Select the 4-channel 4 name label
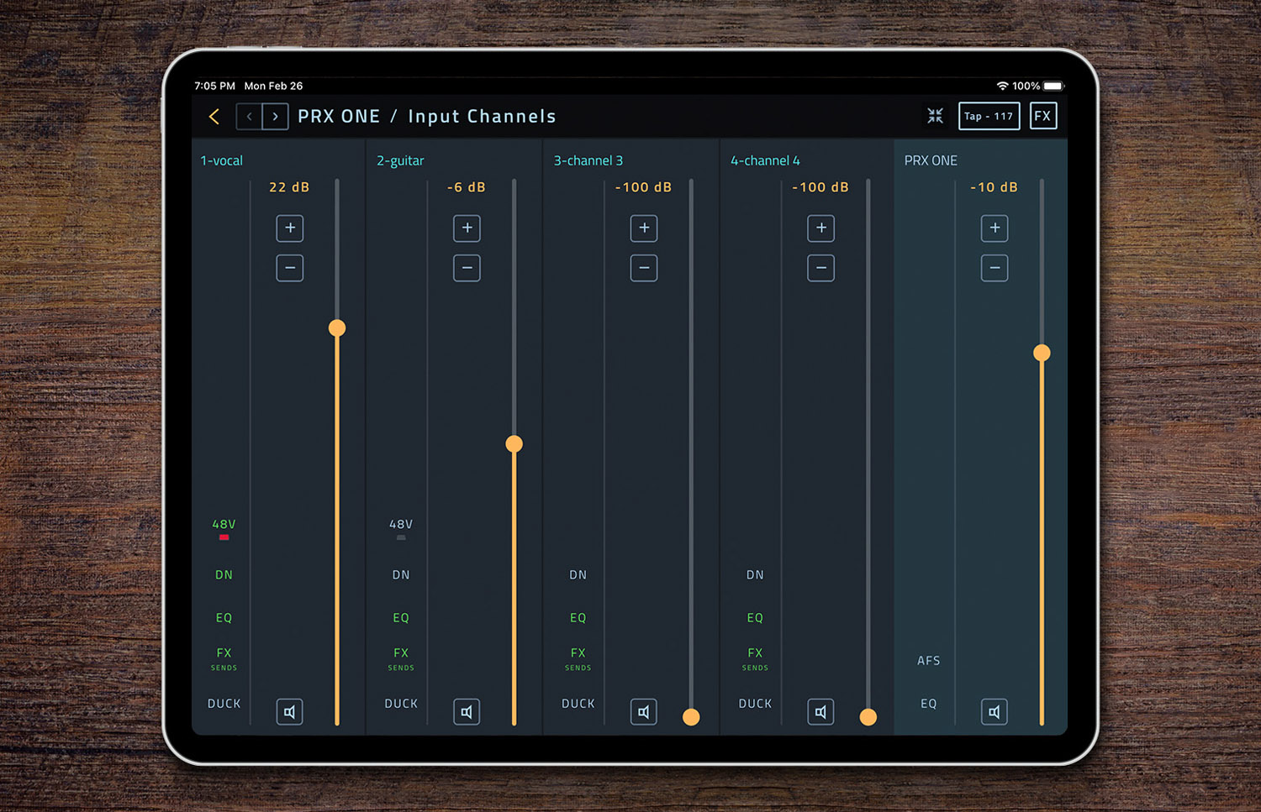Image resolution: width=1261 pixels, height=812 pixels. pyautogui.click(x=765, y=160)
